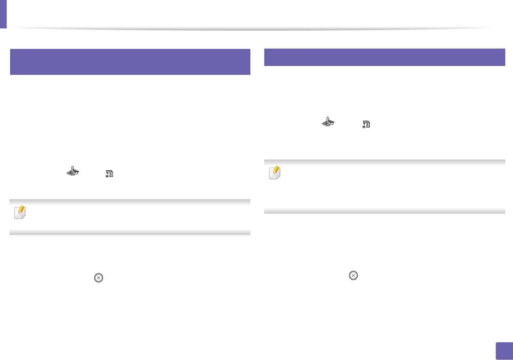Click the fax icon in the right column

[328, 122]
